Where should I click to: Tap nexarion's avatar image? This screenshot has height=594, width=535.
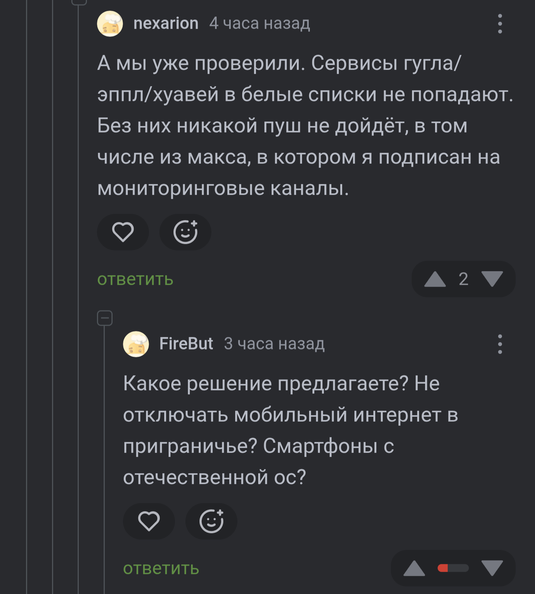point(110,24)
